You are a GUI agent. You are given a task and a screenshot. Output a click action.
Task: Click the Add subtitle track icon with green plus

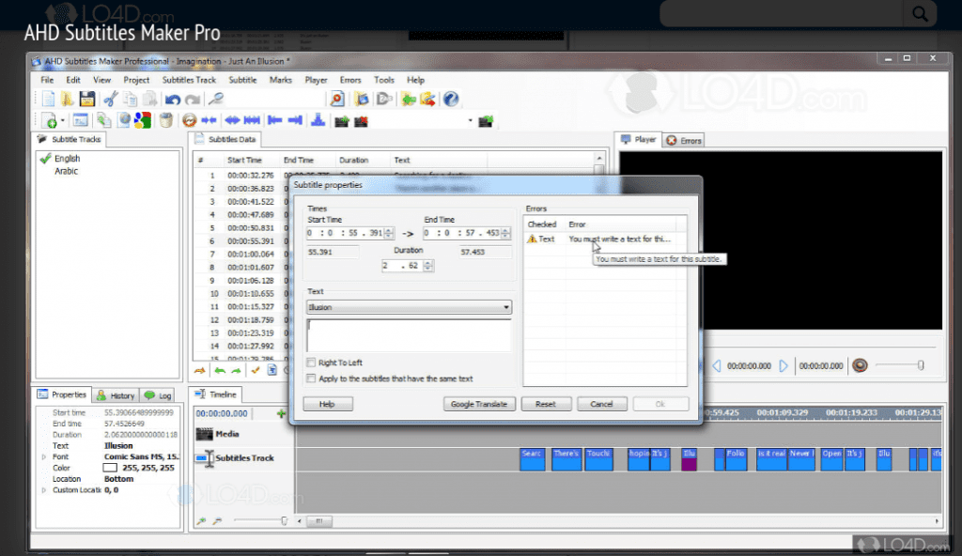[50, 121]
